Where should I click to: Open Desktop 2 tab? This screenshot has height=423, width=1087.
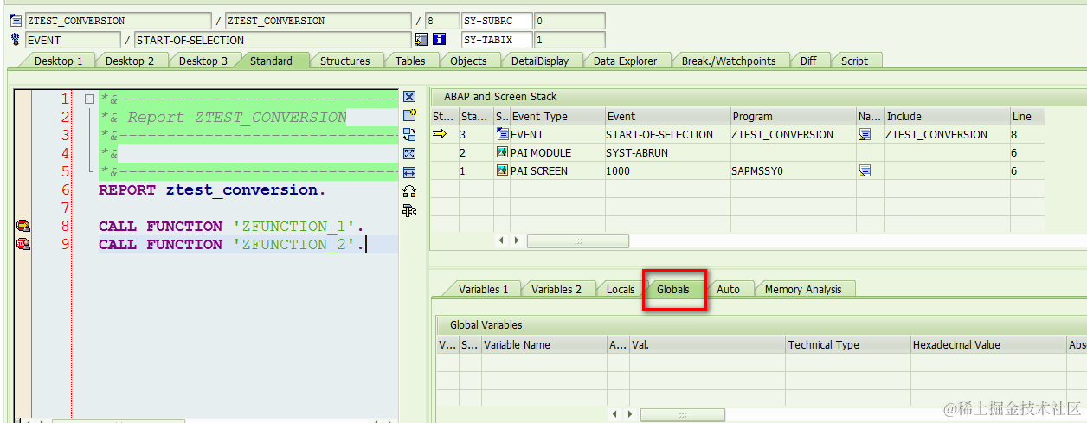(130, 61)
